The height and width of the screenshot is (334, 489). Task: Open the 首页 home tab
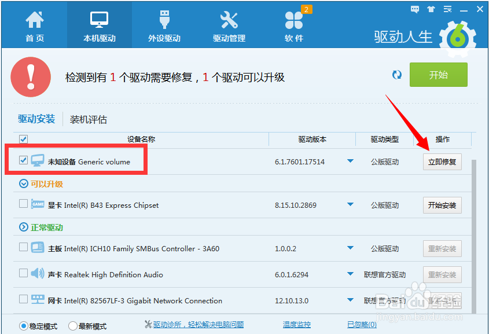coord(35,26)
